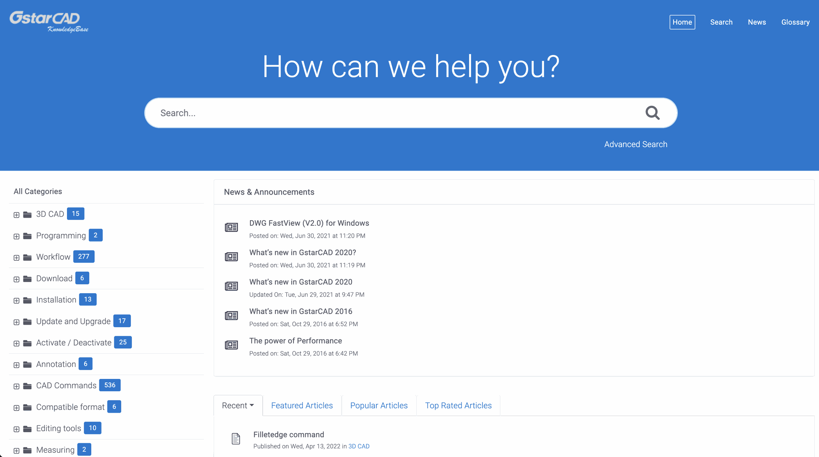This screenshot has height=457, width=819.
Task: Switch to Popular Articles tab
Action: pyautogui.click(x=379, y=405)
